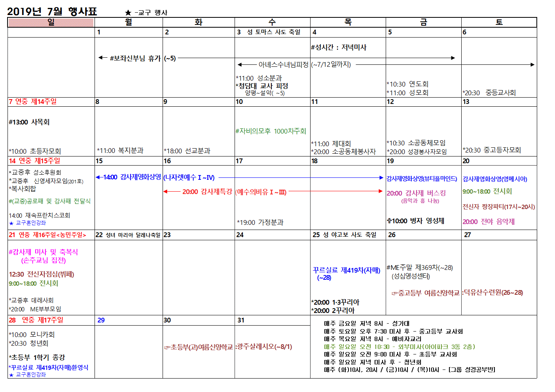Viewport: 555px width, 392px height.
Task: Click '7 연중 제14주일' date label
Action: 32,102
